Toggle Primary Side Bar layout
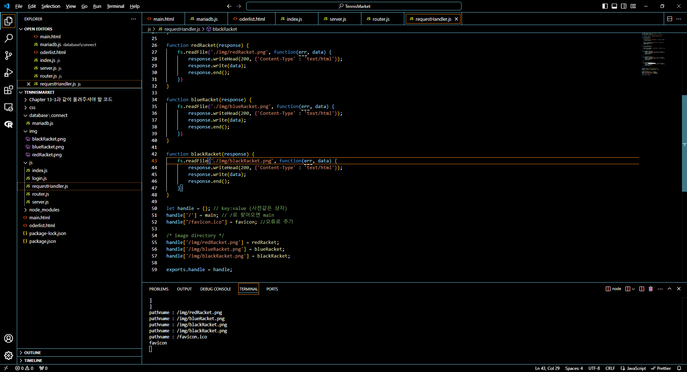Viewport: 687px width, 372px height. point(605,6)
